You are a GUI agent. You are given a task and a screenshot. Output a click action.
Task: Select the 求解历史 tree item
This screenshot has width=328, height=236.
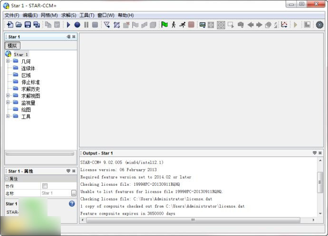[x=30, y=89]
